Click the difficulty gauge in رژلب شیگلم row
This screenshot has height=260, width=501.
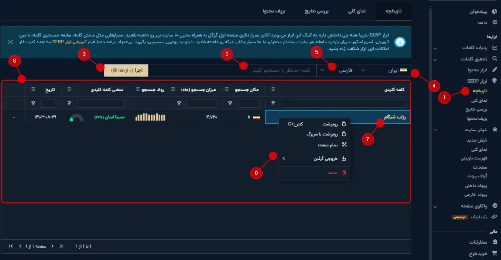point(77,118)
